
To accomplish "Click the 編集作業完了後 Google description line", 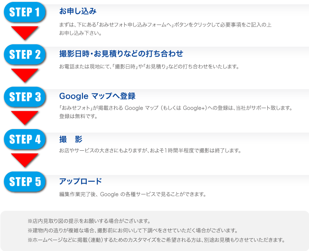I will [133, 194].
